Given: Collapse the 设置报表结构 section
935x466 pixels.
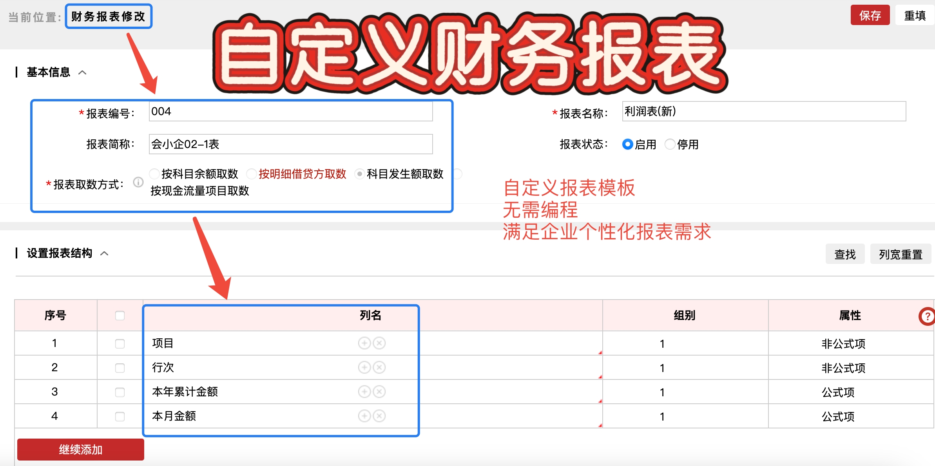Looking at the screenshot, I should point(104,253).
